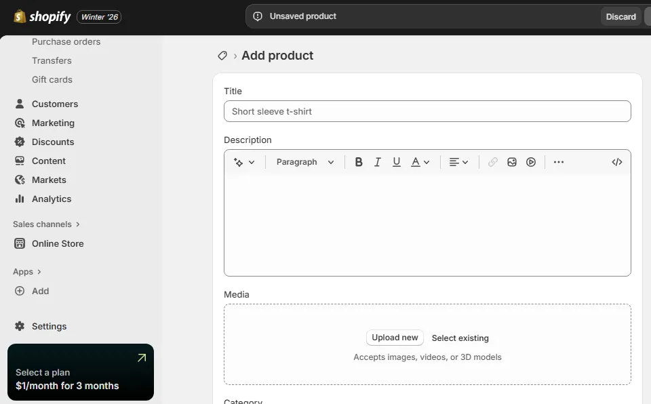Click the Shopify bag logo
Image resolution: width=651 pixels, height=404 pixels.
(20, 16)
